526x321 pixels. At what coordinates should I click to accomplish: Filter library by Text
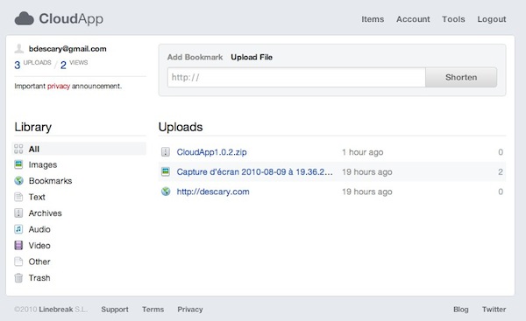[37, 197]
